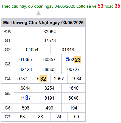Click the G4 row label
The image size is (121, 123).
7,79
